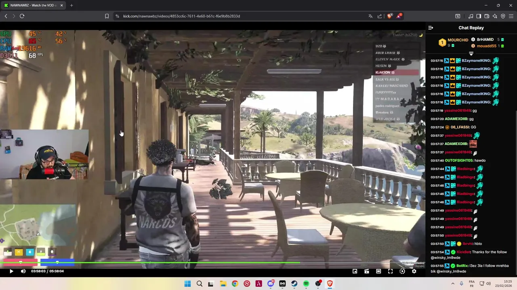
Task: Open a new browser tab
Action: pyautogui.click(x=71, y=5)
